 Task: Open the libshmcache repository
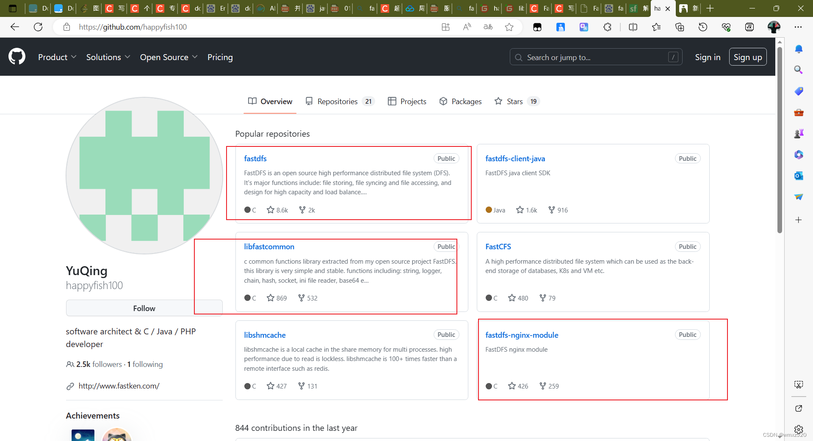(265, 335)
